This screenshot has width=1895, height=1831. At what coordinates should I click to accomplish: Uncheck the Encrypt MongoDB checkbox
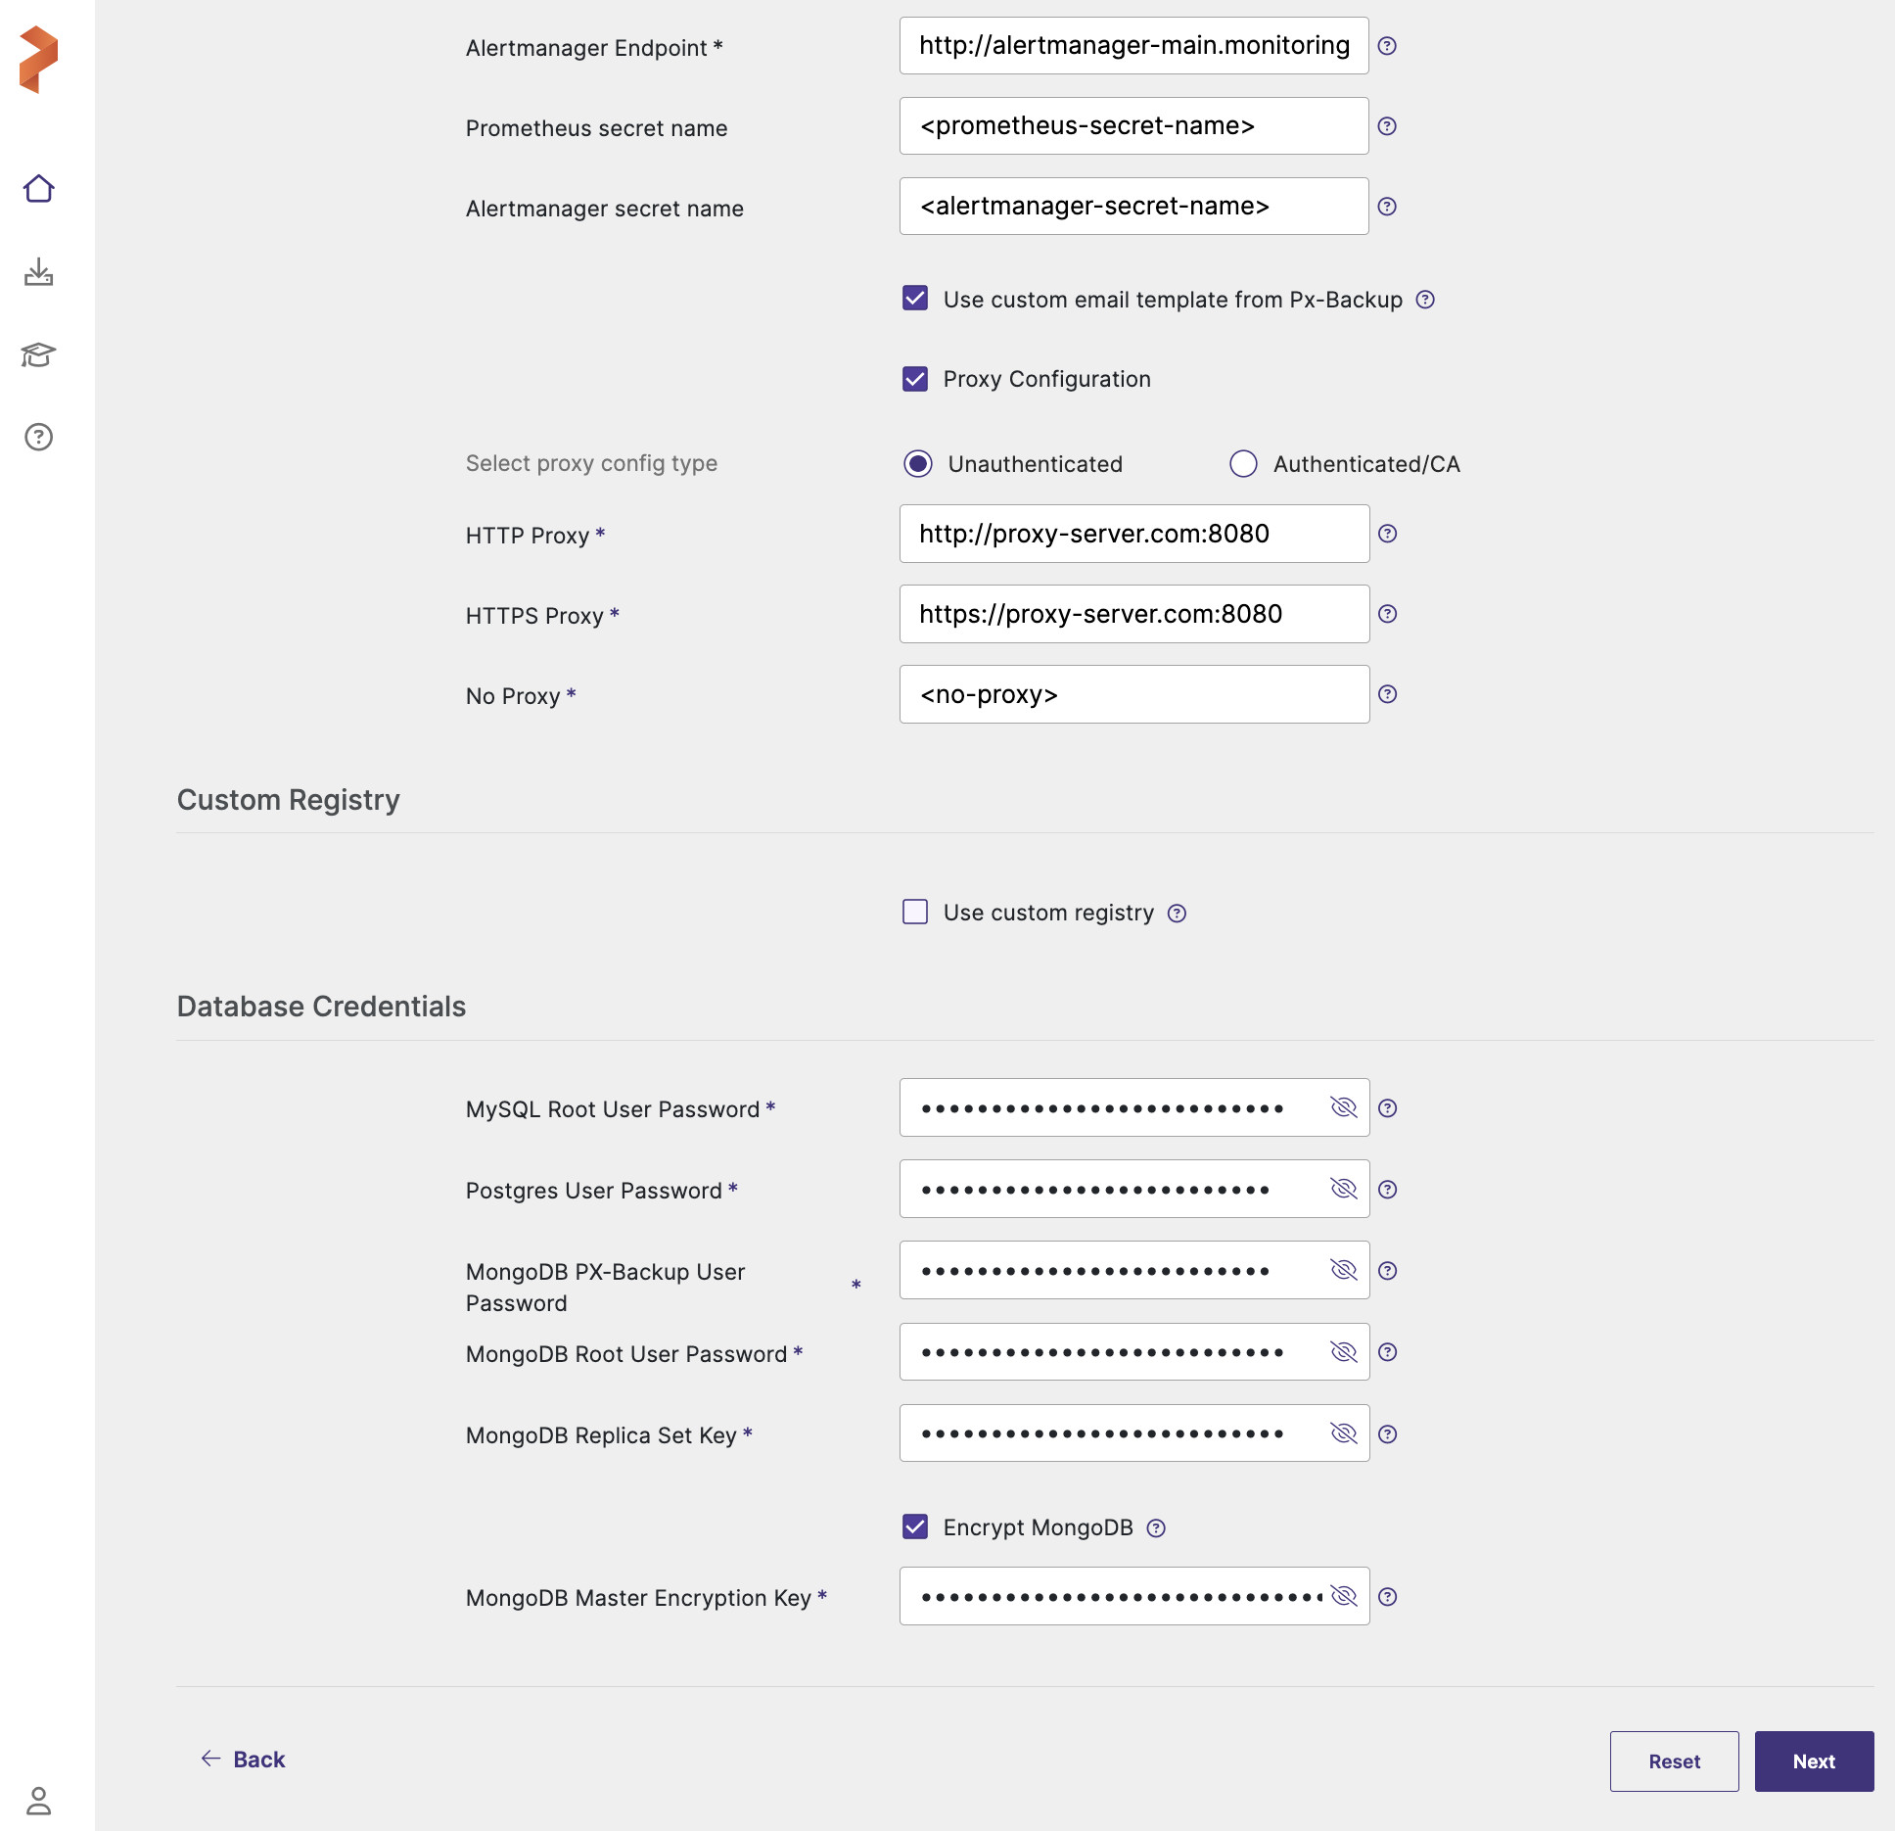pos(915,1526)
